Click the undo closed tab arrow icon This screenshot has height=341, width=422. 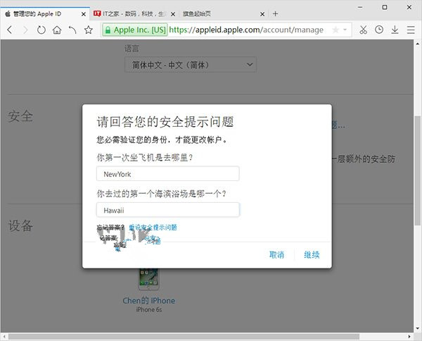(x=72, y=30)
